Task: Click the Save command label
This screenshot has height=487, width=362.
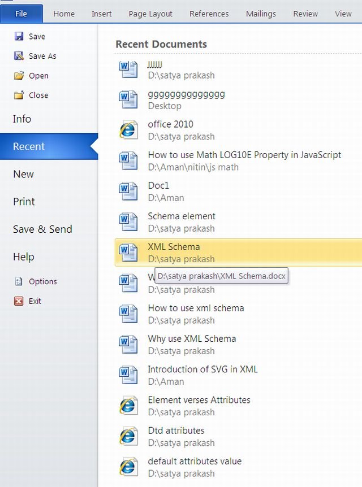Action: click(37, 36)
